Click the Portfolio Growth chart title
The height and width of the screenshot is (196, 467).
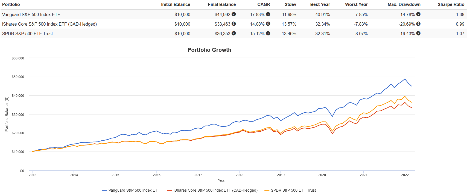209,50
